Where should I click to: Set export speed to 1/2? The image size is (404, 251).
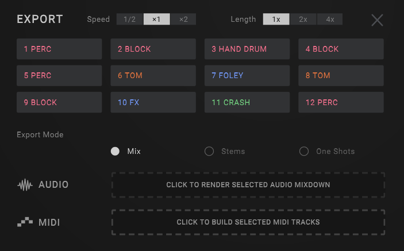(x=130, y=20)
